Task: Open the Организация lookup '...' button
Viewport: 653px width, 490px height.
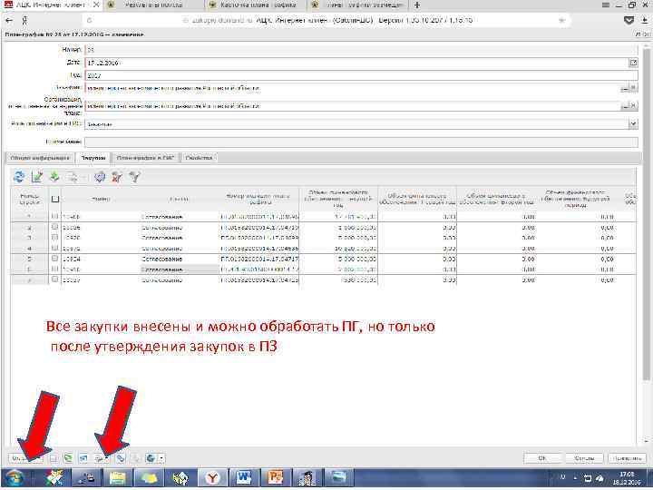Action: click(x=625, y=106)
